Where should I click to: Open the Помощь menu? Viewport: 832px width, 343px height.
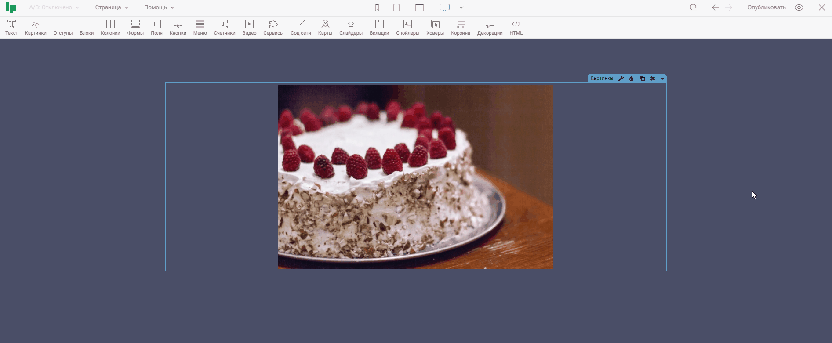pos(159,7)
